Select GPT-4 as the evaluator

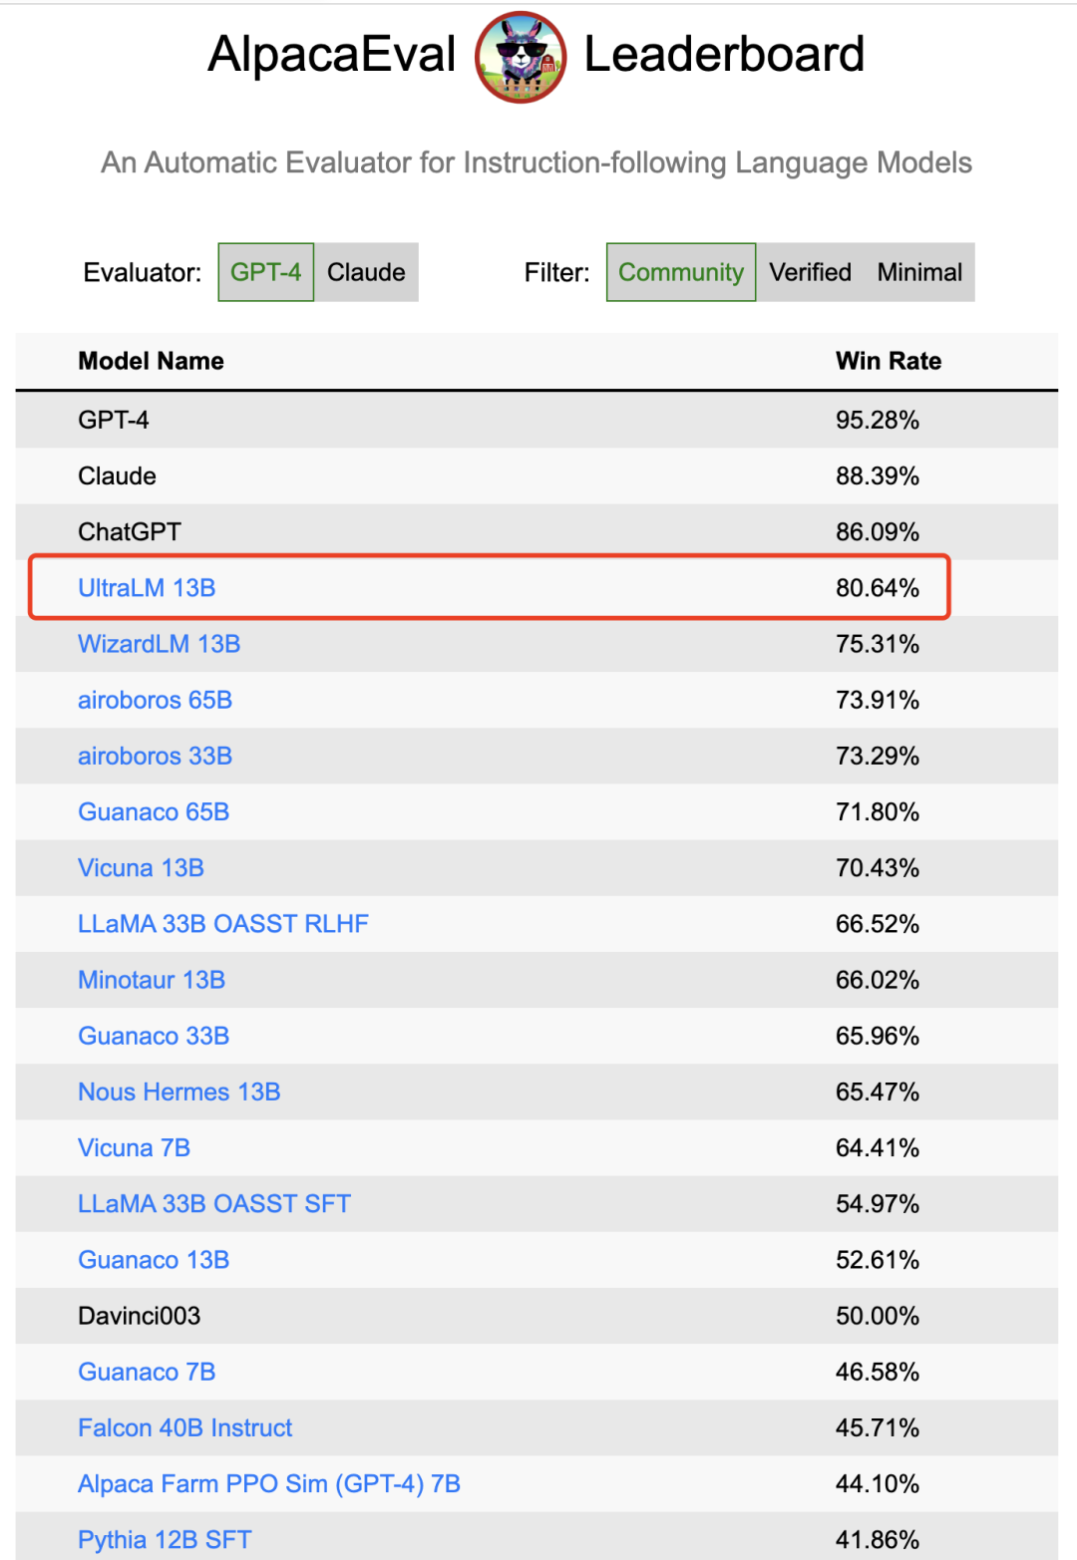tap(266, 272)
